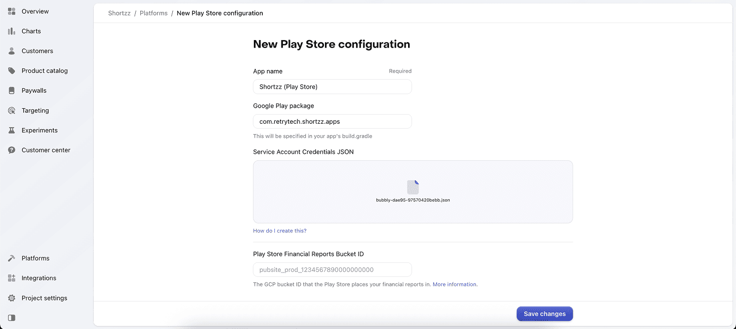The image size is (736, 329).
Task: Click the Google Play package field
Action: (332, 122)
